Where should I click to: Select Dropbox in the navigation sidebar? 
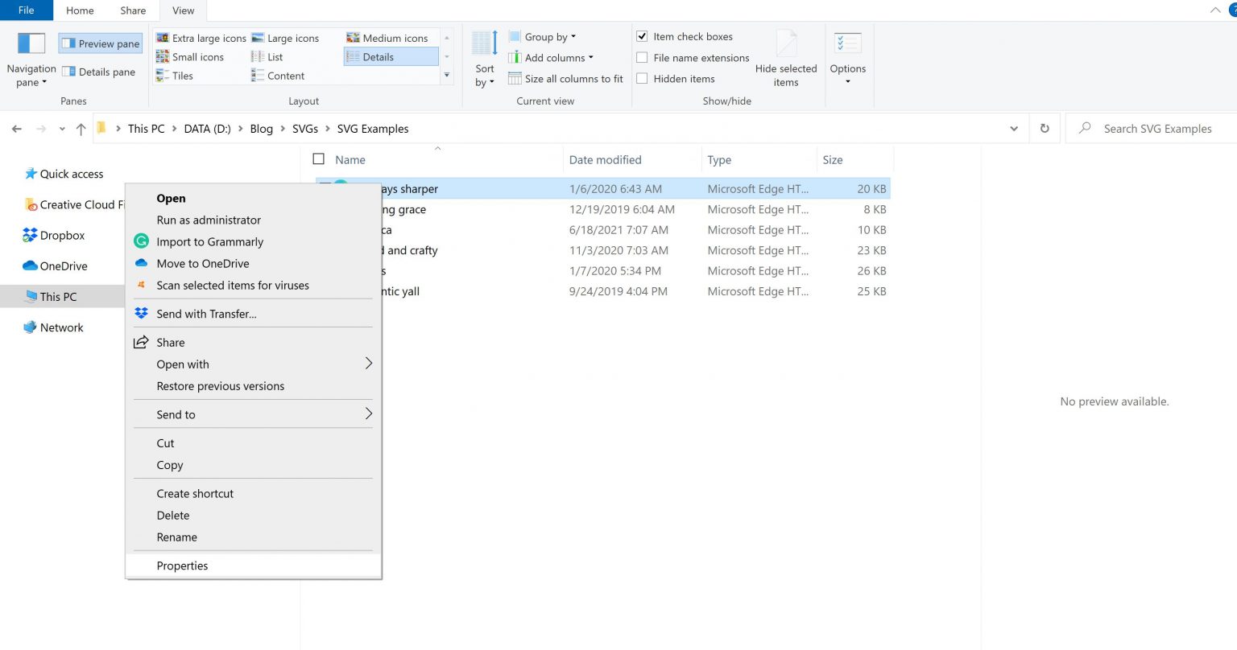(x=62, y=236)
